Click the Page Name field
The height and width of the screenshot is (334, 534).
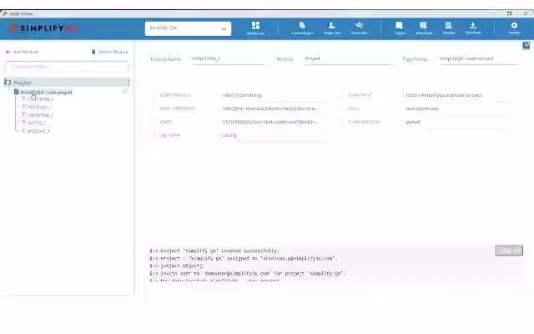click(x=478, y=59)
